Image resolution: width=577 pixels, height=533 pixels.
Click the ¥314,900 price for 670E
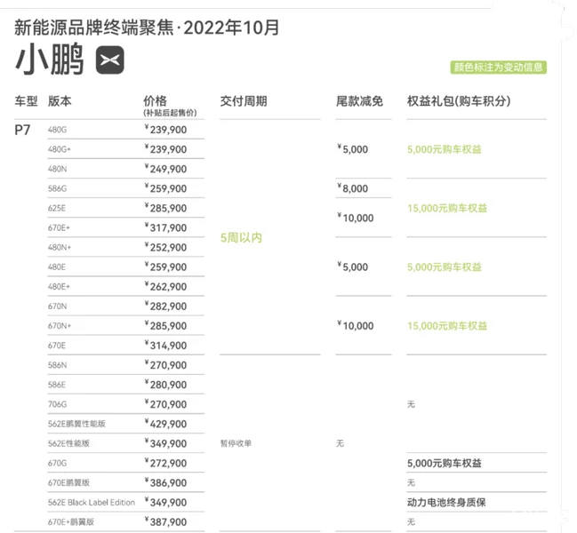click(165, 346)
